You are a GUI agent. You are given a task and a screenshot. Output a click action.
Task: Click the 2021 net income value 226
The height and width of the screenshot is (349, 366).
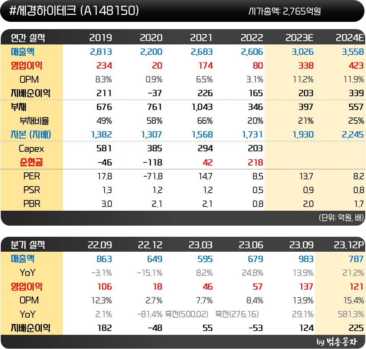point(205,93)
